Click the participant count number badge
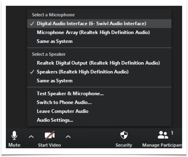Viewport: 188px width, 157px height. pos(172,133)
